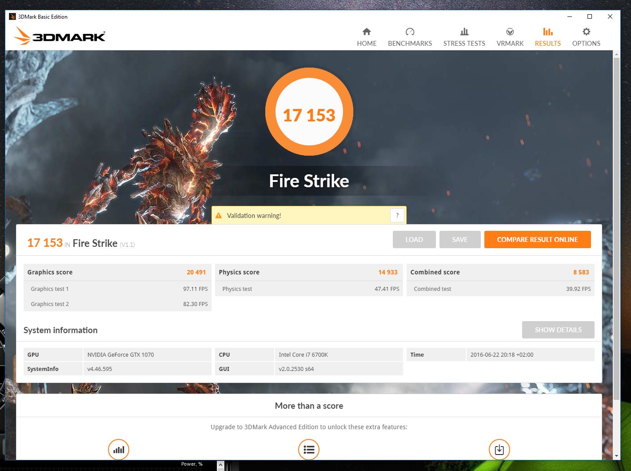Click the 3DMark logo
The image size is (631, 471).
point(60,36)
